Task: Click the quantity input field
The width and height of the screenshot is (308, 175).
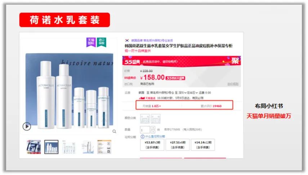Action: (145, 130)
